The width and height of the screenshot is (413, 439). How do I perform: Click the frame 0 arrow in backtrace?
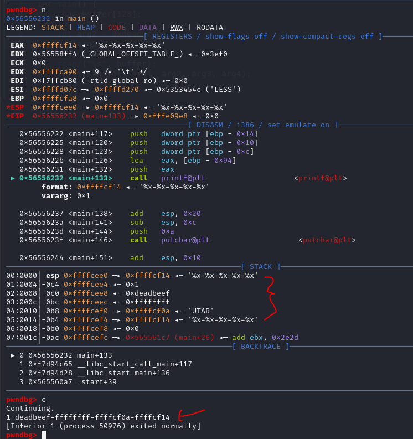coord(13,355)
